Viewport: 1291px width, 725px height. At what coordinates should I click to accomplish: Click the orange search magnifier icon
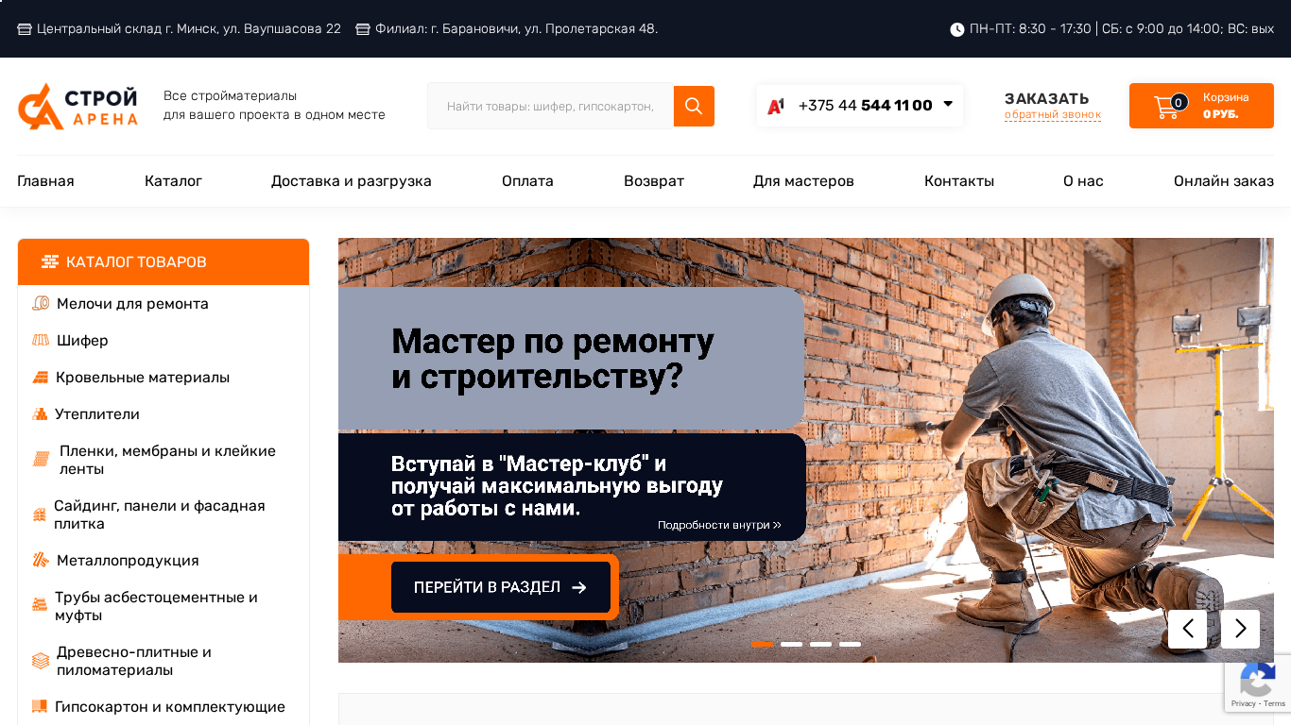pyautogui.click(x=694, y=106)
